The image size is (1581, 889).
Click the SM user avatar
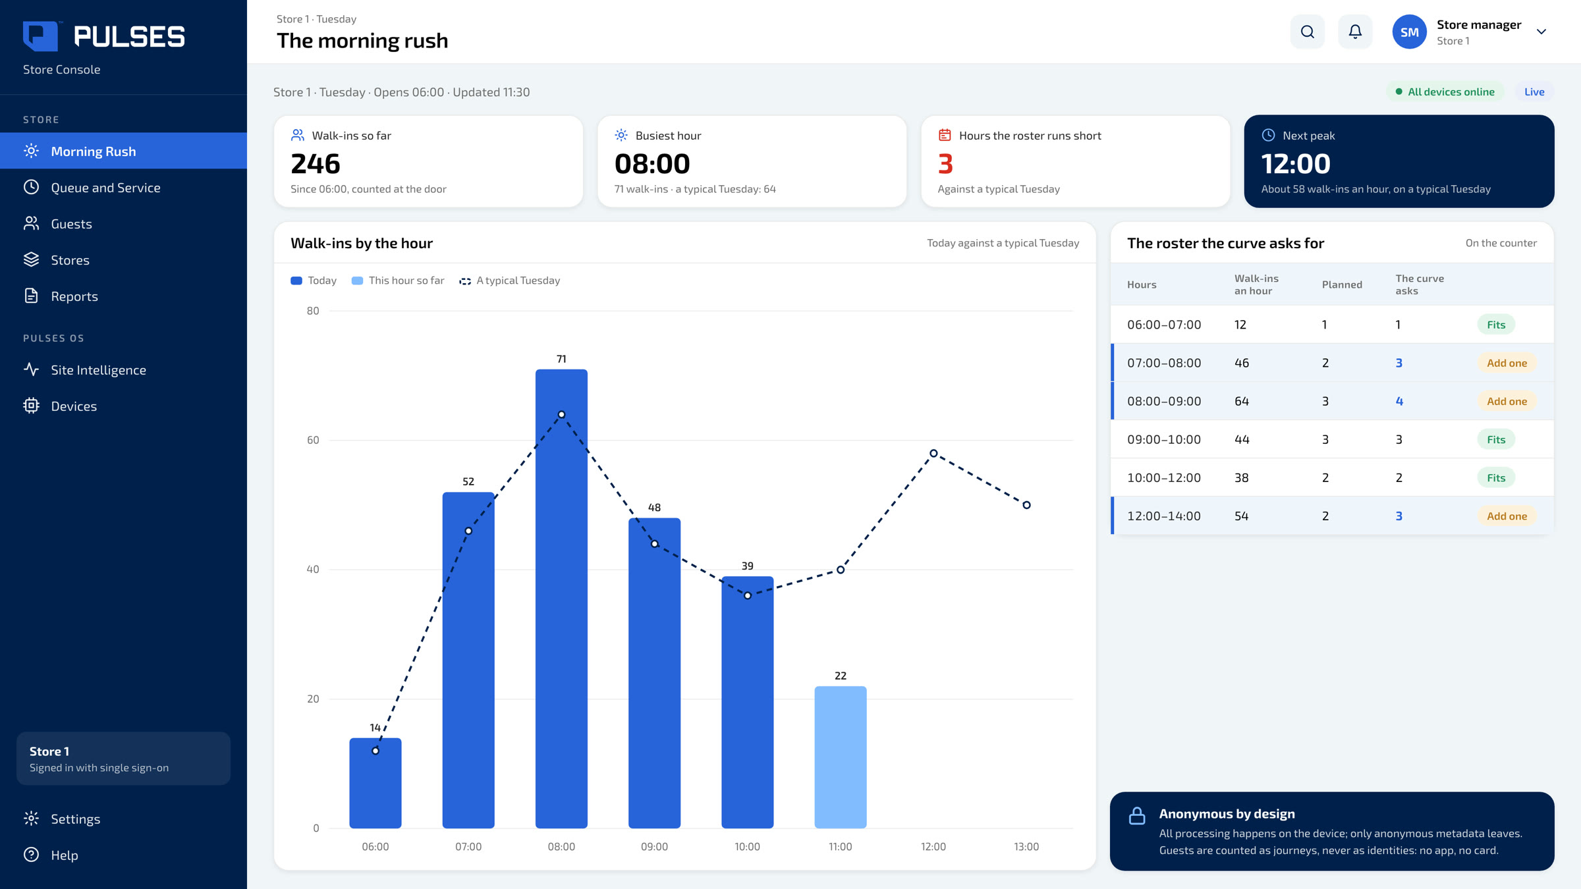(x=1409, y=32)
